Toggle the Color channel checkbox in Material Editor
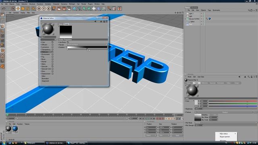This screenshot has width=258, height=145. (52, 42)
